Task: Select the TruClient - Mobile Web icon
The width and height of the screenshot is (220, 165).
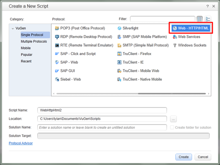Action: tap(119, 71)
